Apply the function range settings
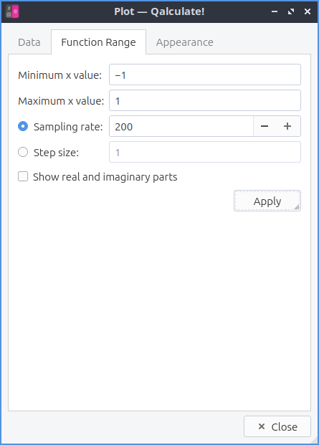Viewport: 319px width, 445px height. pos(267,201)
